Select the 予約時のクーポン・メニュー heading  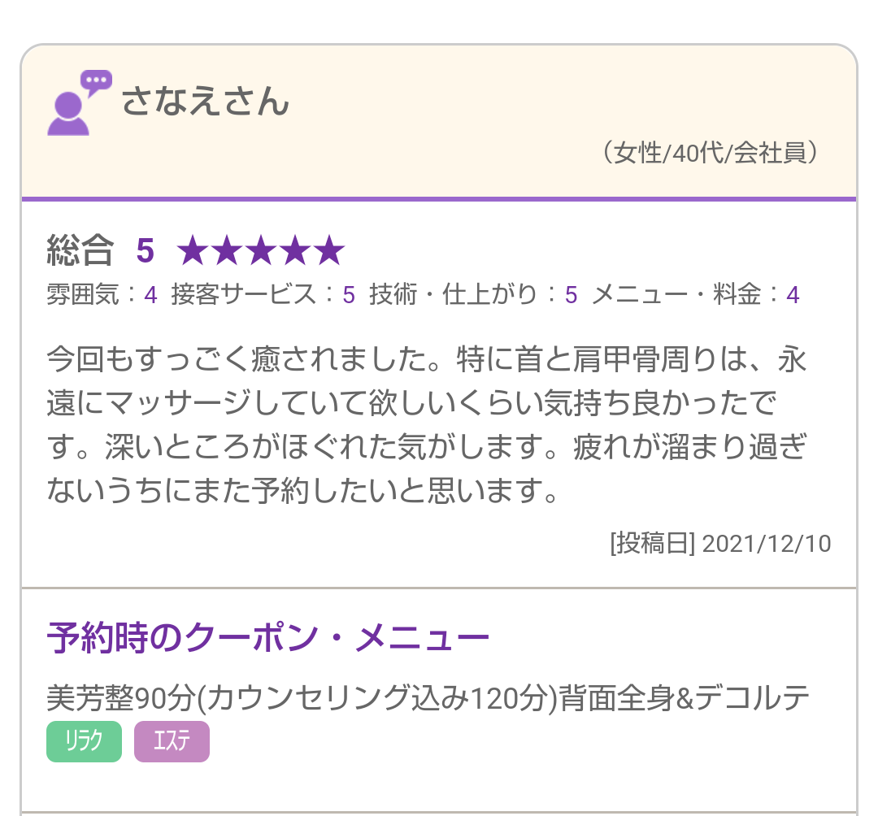[268, 638]
